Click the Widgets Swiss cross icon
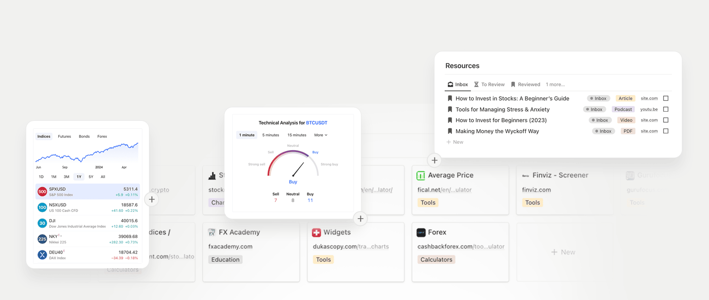Viewport: 709px width, 300px height. click(x=317, y=232)
